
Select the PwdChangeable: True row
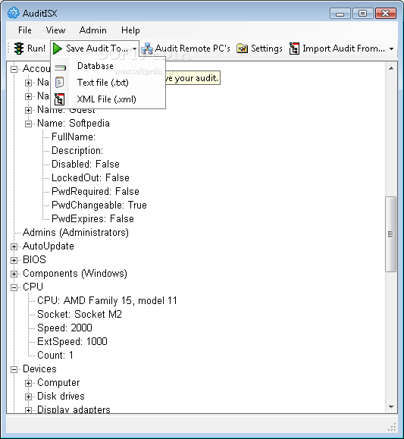click(x=99, y=205)
